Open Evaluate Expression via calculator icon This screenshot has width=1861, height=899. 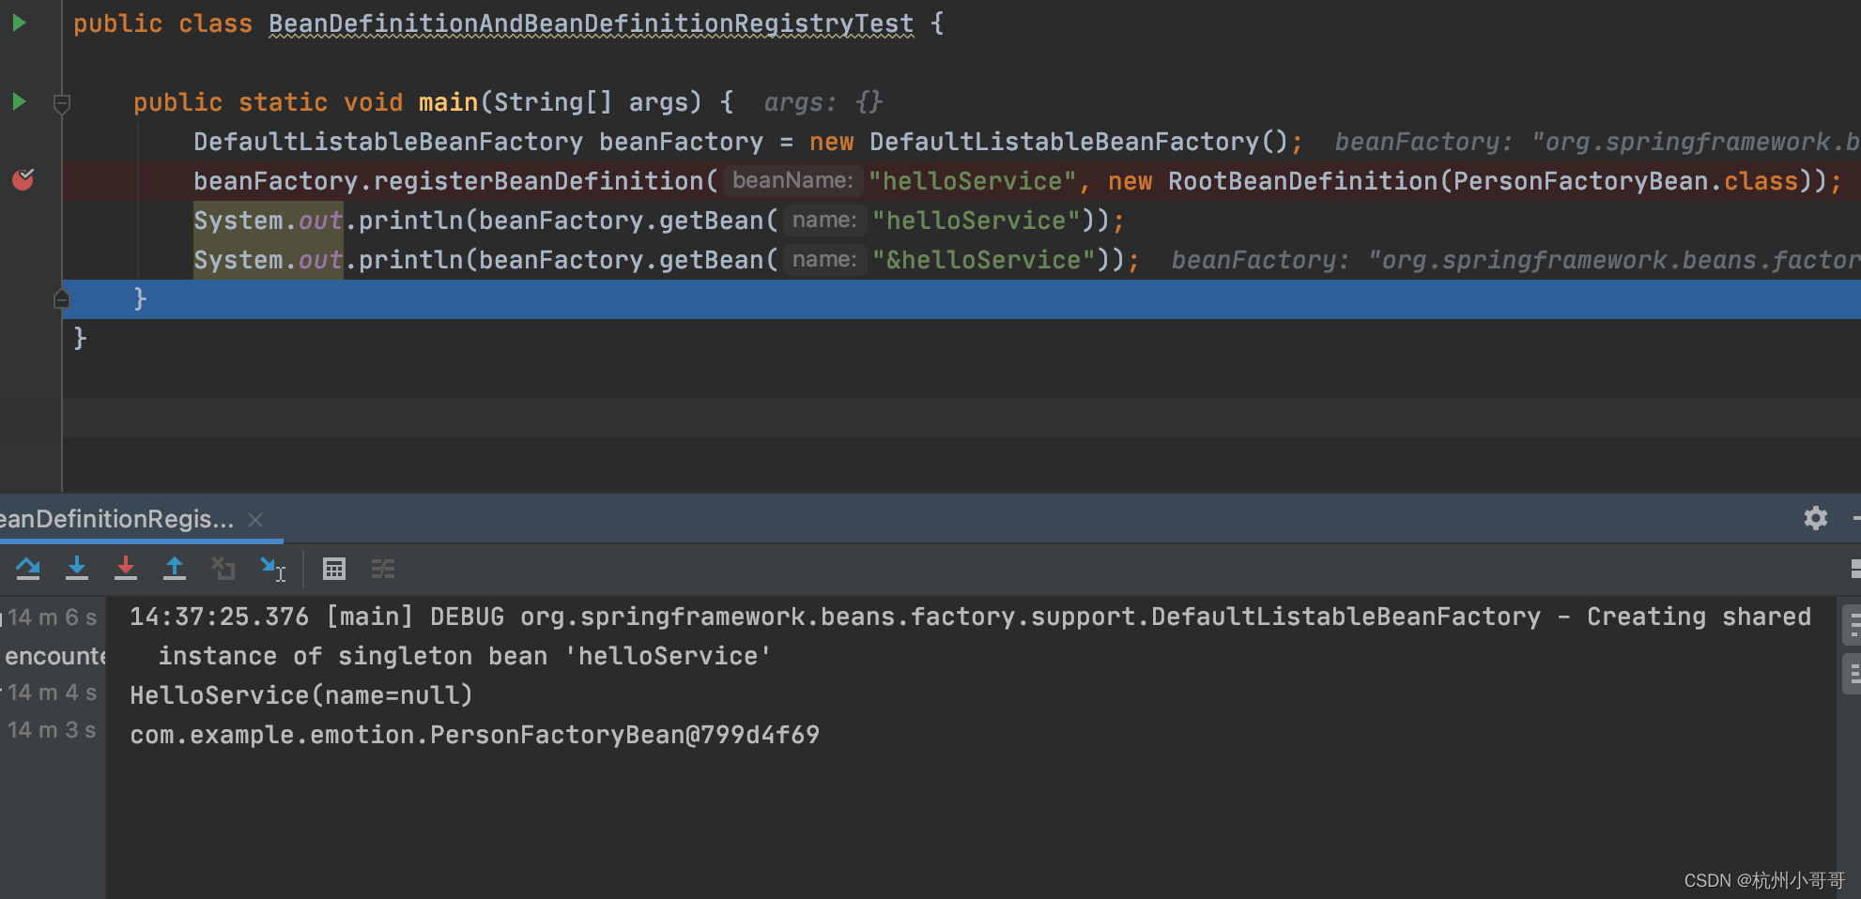click(x=333, y=568)
